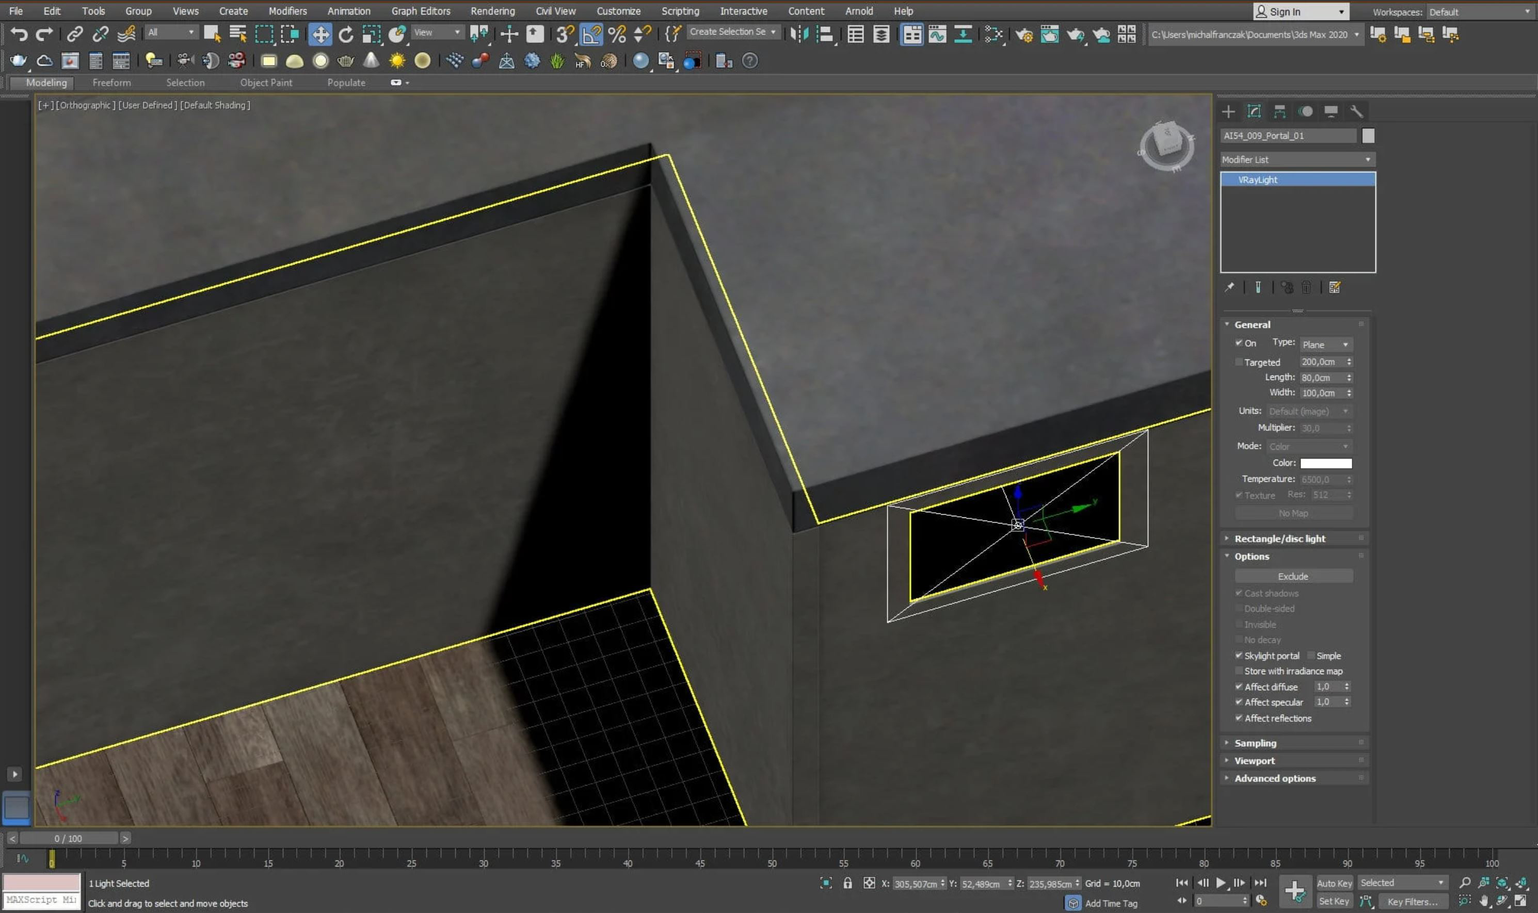The height and width of the screenshot is (913, 1538).
Task: Disable the Affect reflections checkbox
Action: coord(1239,718)
